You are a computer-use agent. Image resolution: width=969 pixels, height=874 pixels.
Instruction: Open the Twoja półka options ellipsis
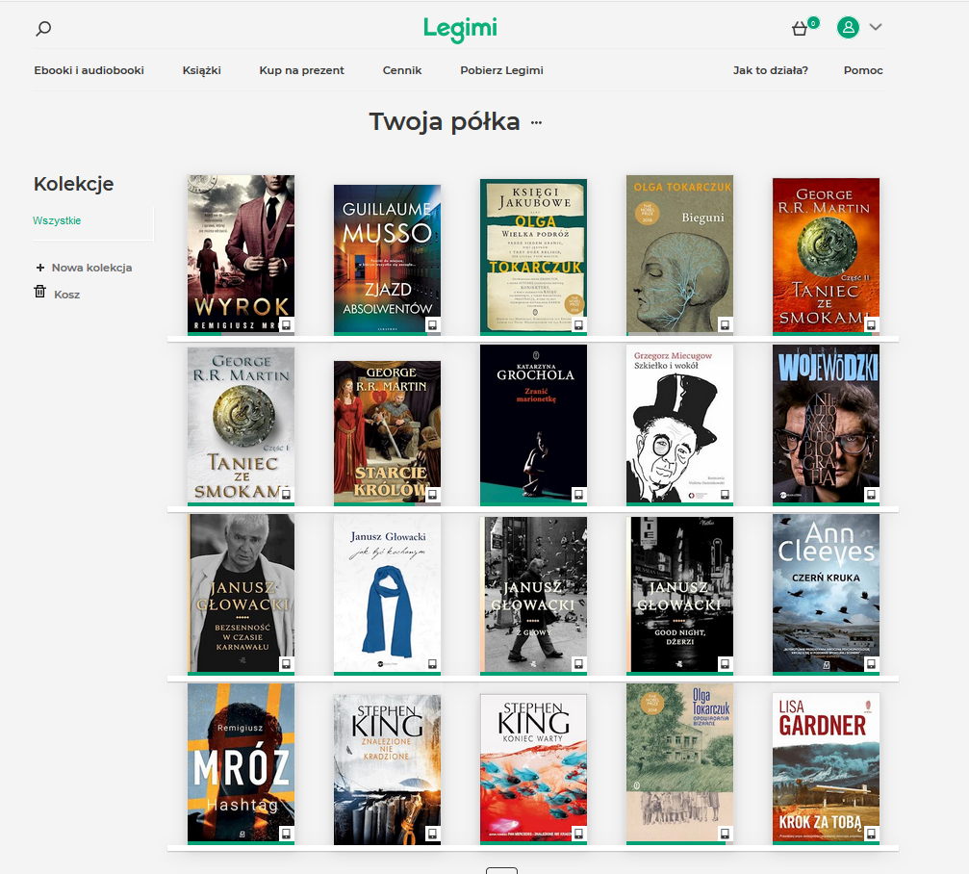[x=536, y=122]
